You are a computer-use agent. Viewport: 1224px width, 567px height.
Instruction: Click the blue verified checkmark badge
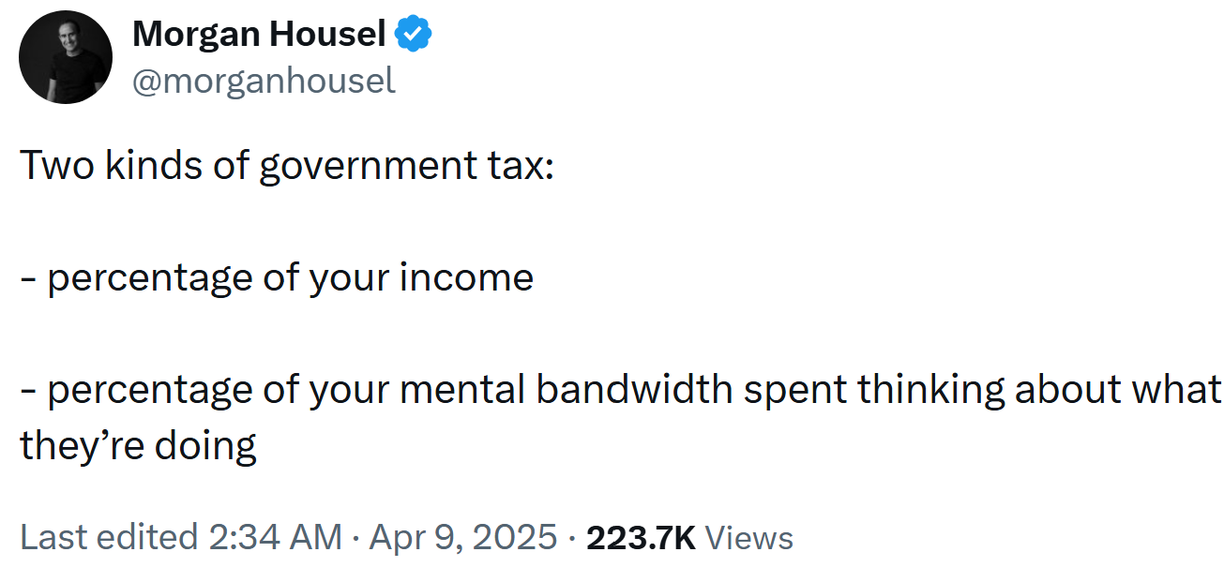413,36
